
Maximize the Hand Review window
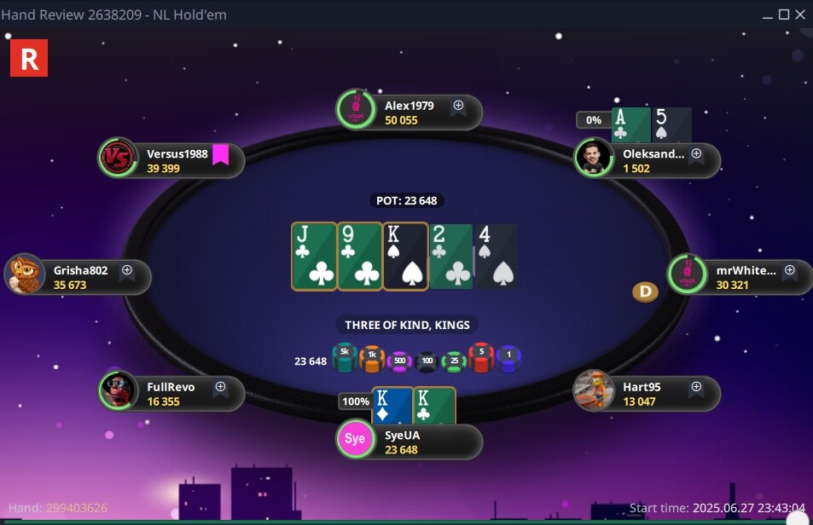tap(784, 14)
